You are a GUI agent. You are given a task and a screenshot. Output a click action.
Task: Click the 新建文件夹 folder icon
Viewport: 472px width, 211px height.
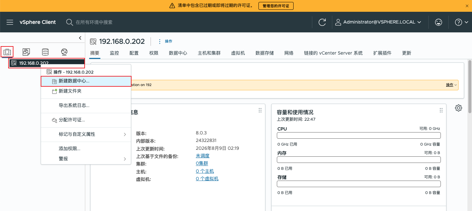click(54, 91)
